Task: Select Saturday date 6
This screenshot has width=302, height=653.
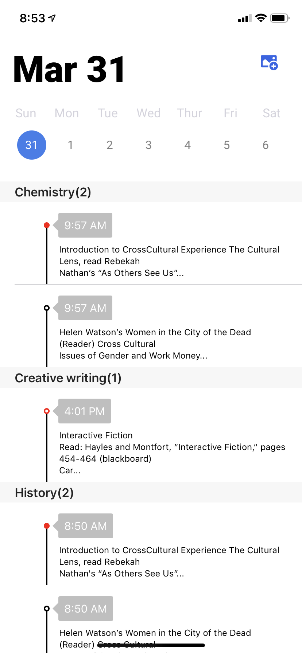Action: pos(266,145)
